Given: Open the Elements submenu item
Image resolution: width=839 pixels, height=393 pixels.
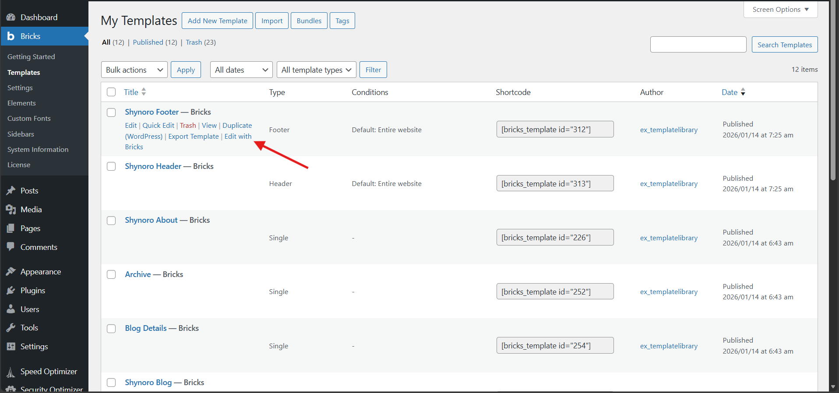Looking at the screenshot, I should click(21, 103).
